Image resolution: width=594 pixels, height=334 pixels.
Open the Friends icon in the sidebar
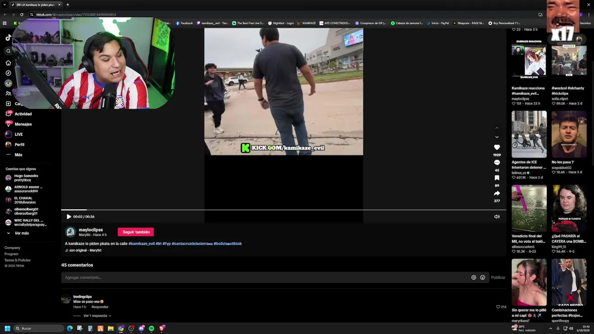8,93
